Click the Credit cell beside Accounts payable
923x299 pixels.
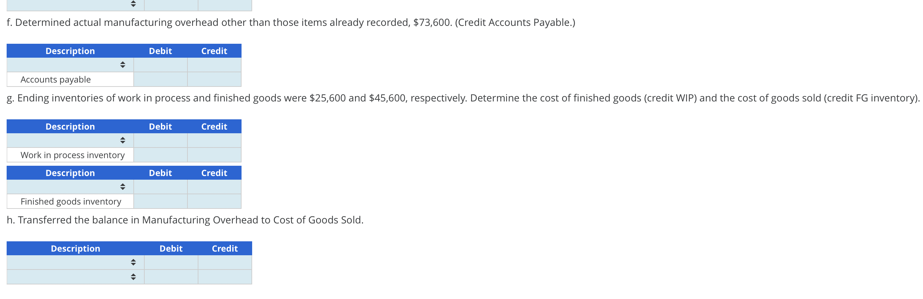pyautogui.click(x=214, y=79)
